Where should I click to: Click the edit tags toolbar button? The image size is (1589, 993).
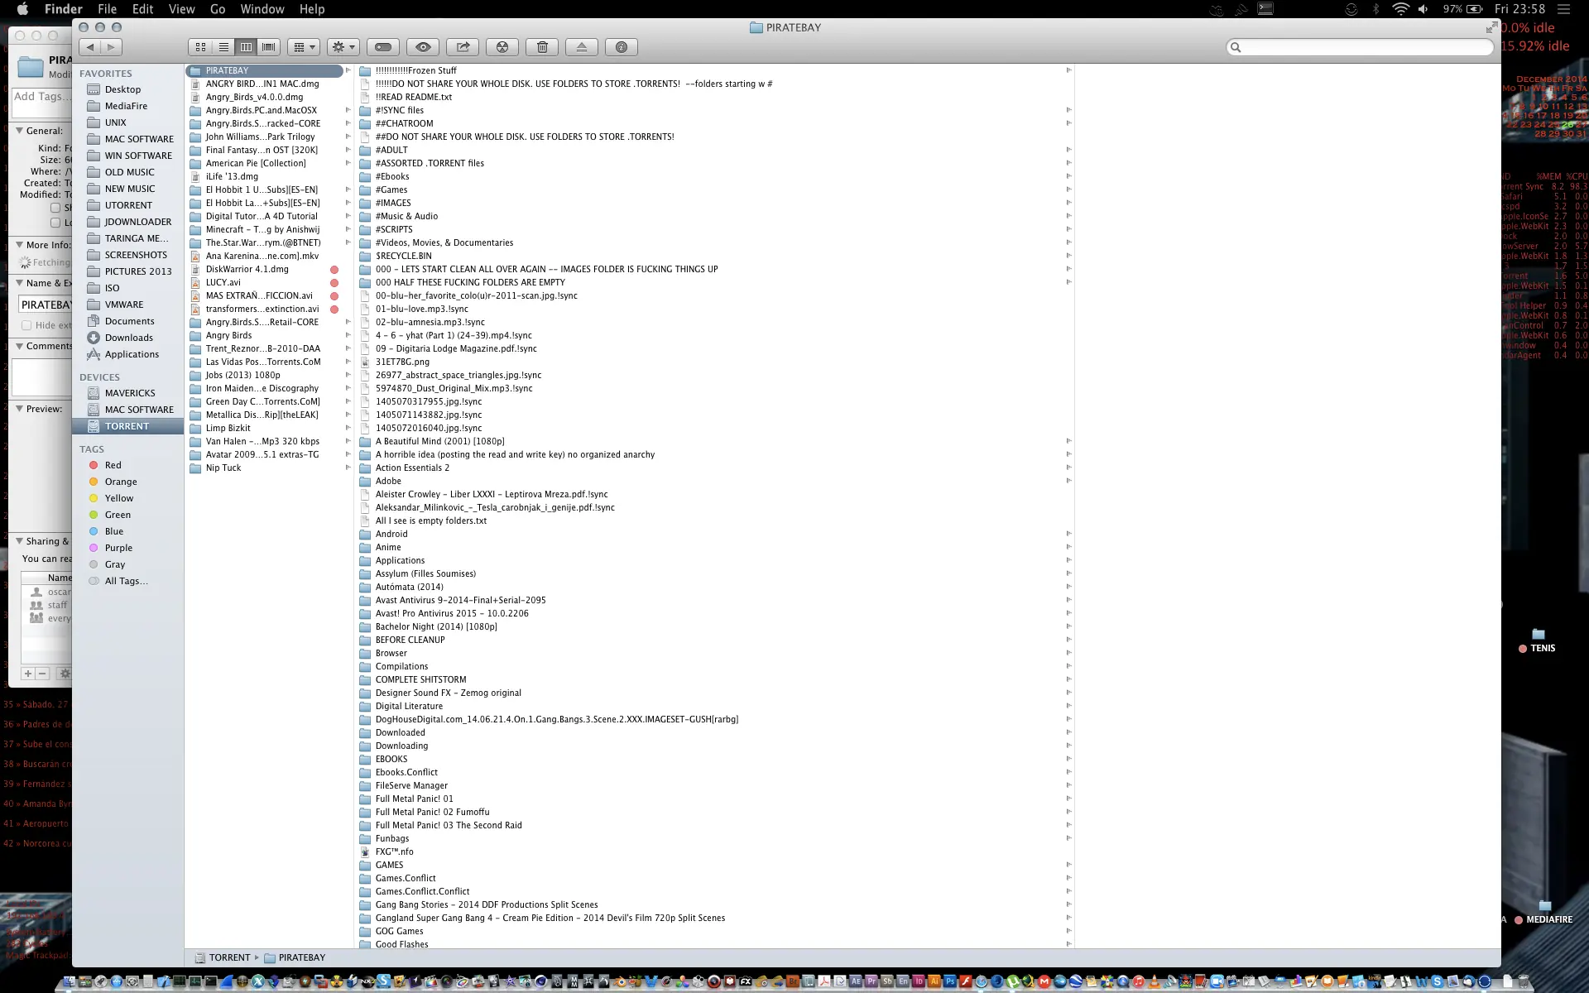click(x=383, y=47)
